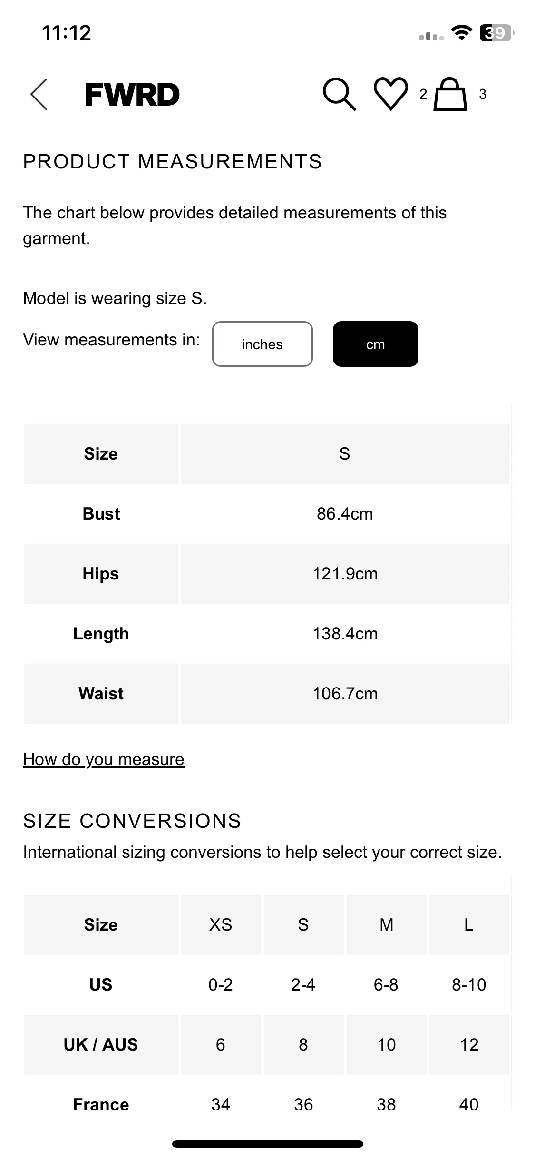The height and width of the screenshot is (1159, 535).
Task: Tap the battery indicator icon
Action: coord(497,33)
